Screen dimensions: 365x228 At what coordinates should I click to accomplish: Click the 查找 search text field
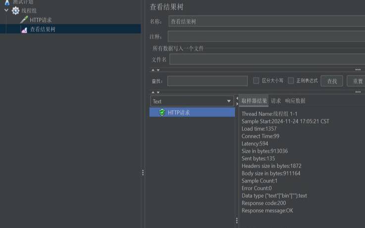pyautogui.click(x=208, y=81)
